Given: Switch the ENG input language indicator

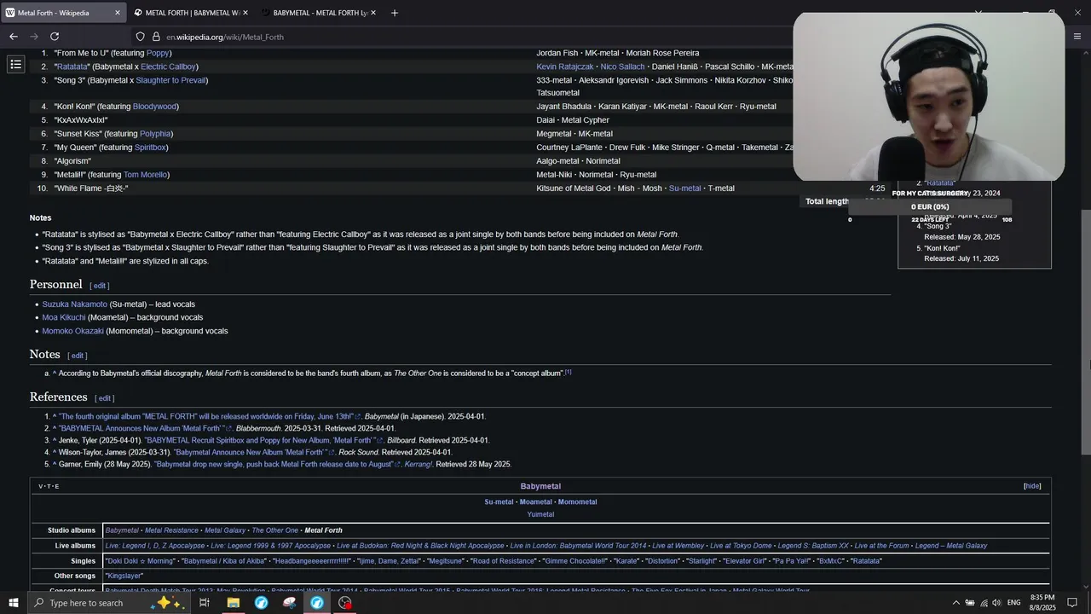Looking at the screenshot, I should (1014, 603).
